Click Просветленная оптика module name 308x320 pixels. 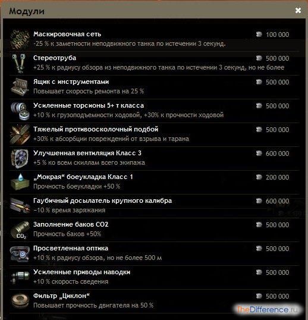point(71,248)
